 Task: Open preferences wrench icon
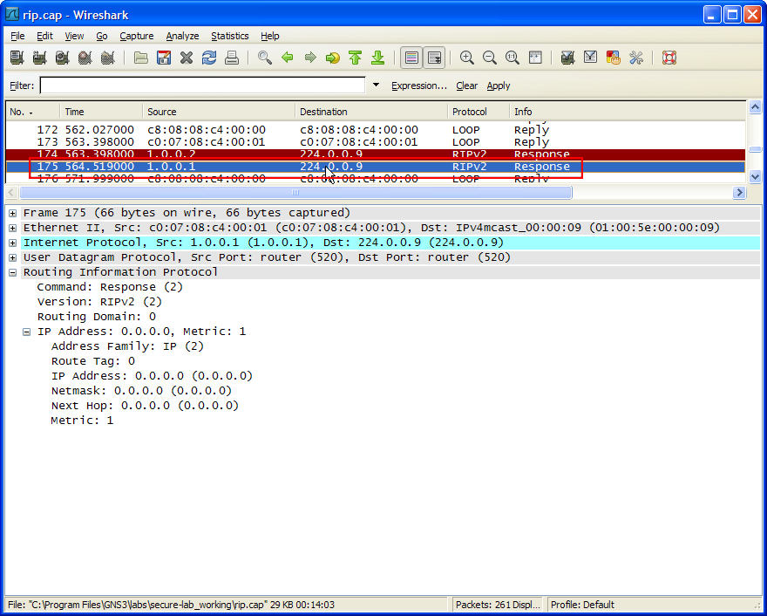tap(636, 58)
